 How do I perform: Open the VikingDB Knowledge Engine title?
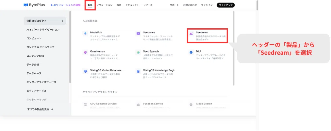click(x=159, y=70)
